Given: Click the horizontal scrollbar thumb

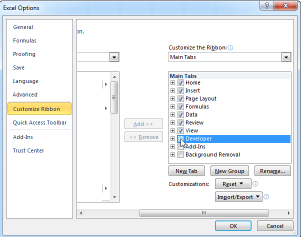Looking at the screenshot, I should 204,213.
